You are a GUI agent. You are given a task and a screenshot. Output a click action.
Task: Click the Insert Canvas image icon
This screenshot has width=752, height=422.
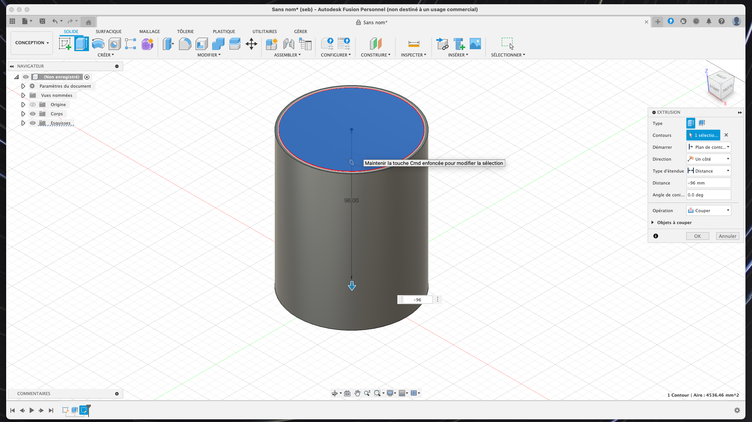(x=475, y=44)
